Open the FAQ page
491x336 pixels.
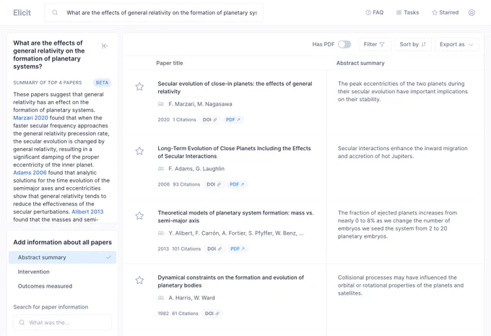(x=375, y=12)
